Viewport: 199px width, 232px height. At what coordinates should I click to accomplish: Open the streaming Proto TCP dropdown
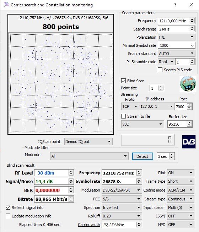(130, 106)
